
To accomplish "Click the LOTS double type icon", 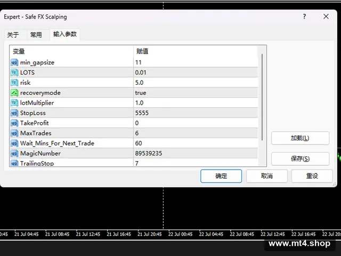I will coord(14,73).
